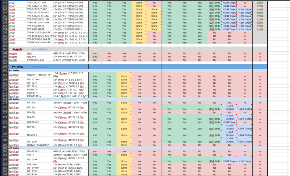The width and height of the screenshot is (290, 176).
Task: Click the DS1019+ model cell
Action: pyautogui.click(x=40, y=159)
